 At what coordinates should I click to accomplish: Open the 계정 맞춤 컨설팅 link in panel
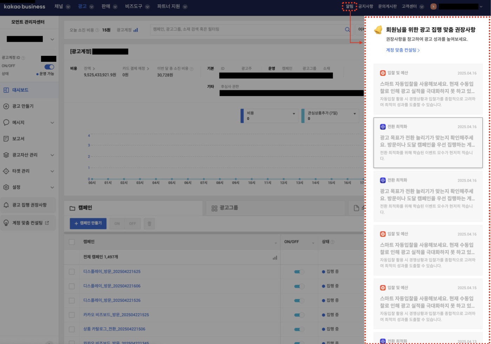[403, 50]
